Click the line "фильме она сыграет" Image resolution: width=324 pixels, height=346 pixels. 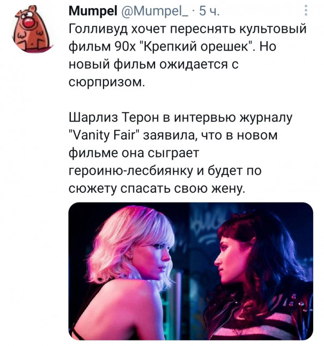134,153
